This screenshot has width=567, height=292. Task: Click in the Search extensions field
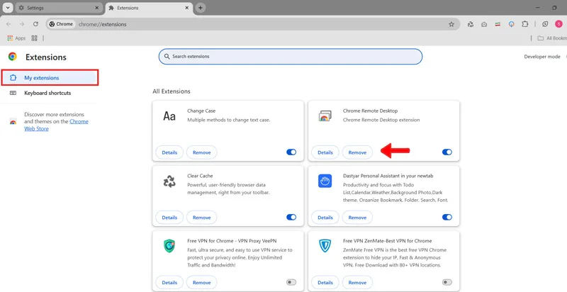[291, 57]
